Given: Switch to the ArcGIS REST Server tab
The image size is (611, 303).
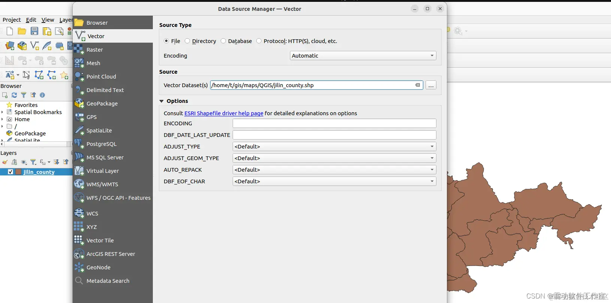Looking at the screenshot, I should point(113,254).
